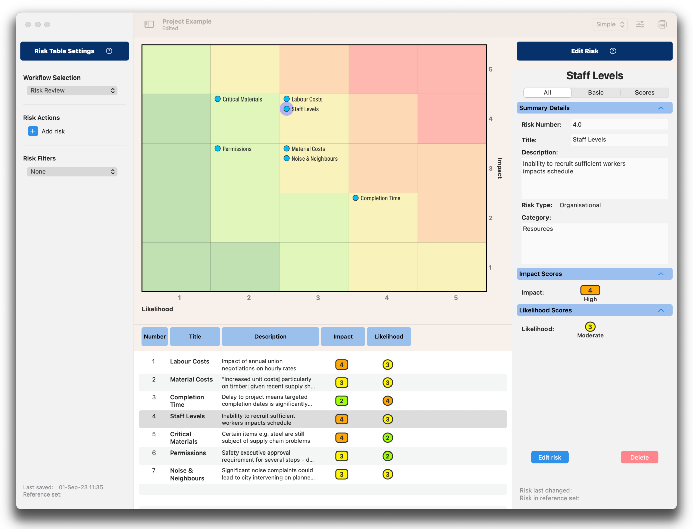Image resolution: width=693 pixels, height=529 pixels.
Task: Collapse the Impact Scores section
Action: click(x=661, y=274)
